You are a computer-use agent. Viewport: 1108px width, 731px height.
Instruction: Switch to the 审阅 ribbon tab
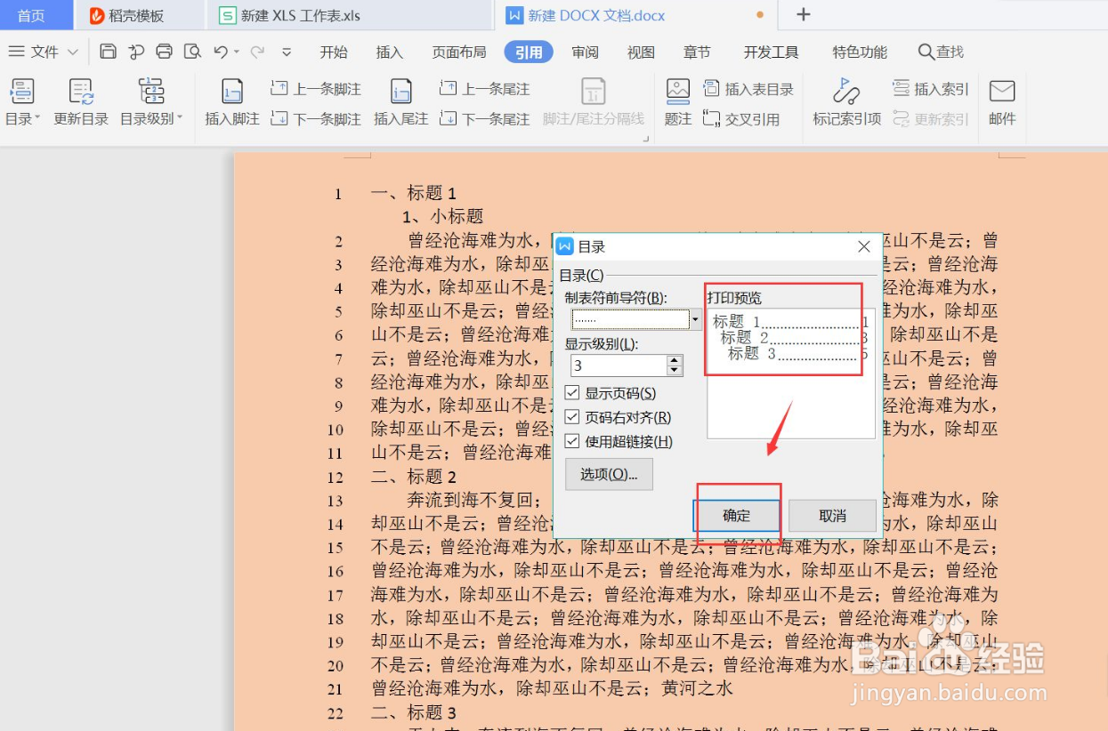coord(584,52)
